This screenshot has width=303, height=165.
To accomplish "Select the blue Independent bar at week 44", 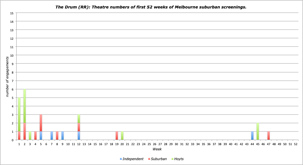I will [252, 136].
